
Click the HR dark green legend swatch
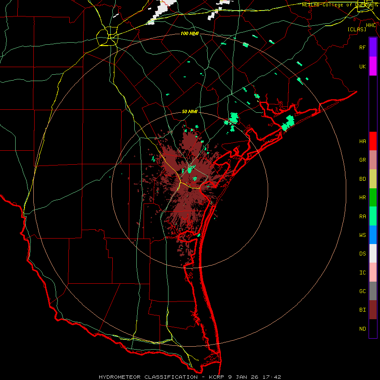pyautogui.click(x=373, y=197)
